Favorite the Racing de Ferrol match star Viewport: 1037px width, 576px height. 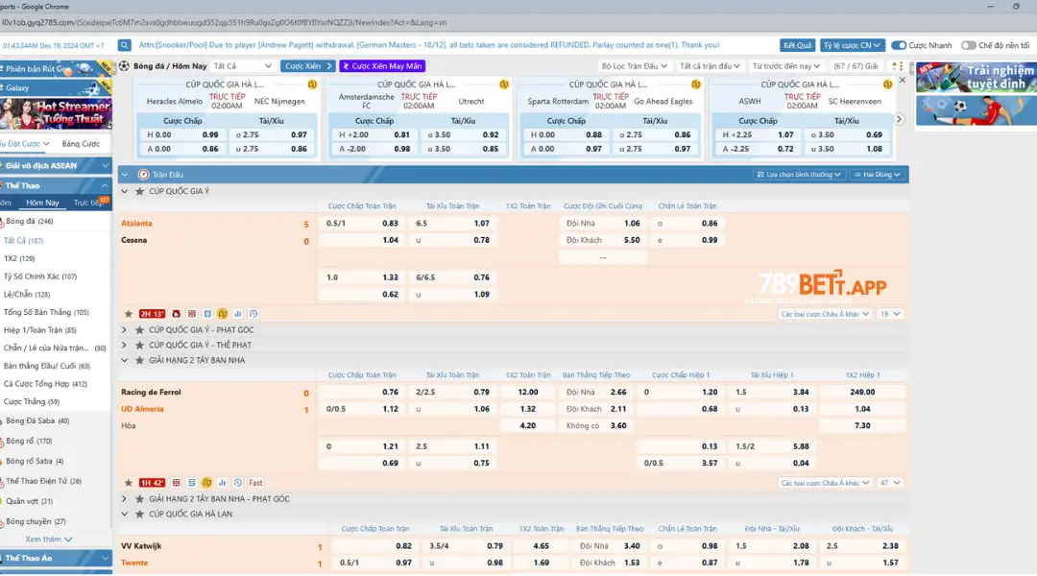[x=129, y=483]
